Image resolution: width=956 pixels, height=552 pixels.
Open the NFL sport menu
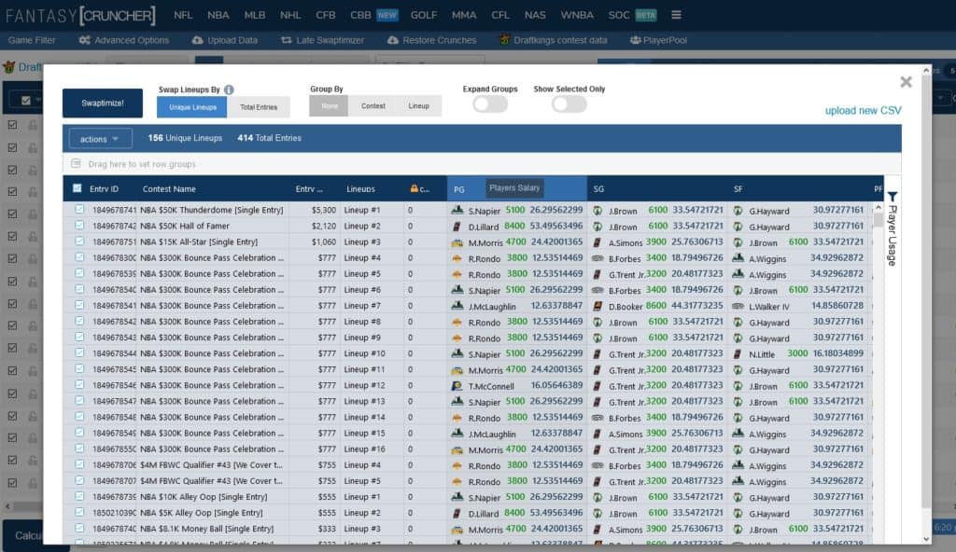pos(183,15)
